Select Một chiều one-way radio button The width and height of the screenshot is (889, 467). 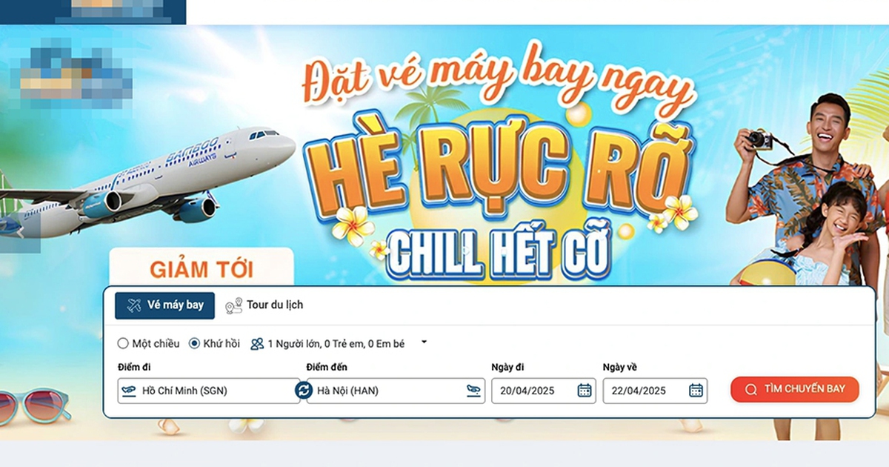point(123,343)
